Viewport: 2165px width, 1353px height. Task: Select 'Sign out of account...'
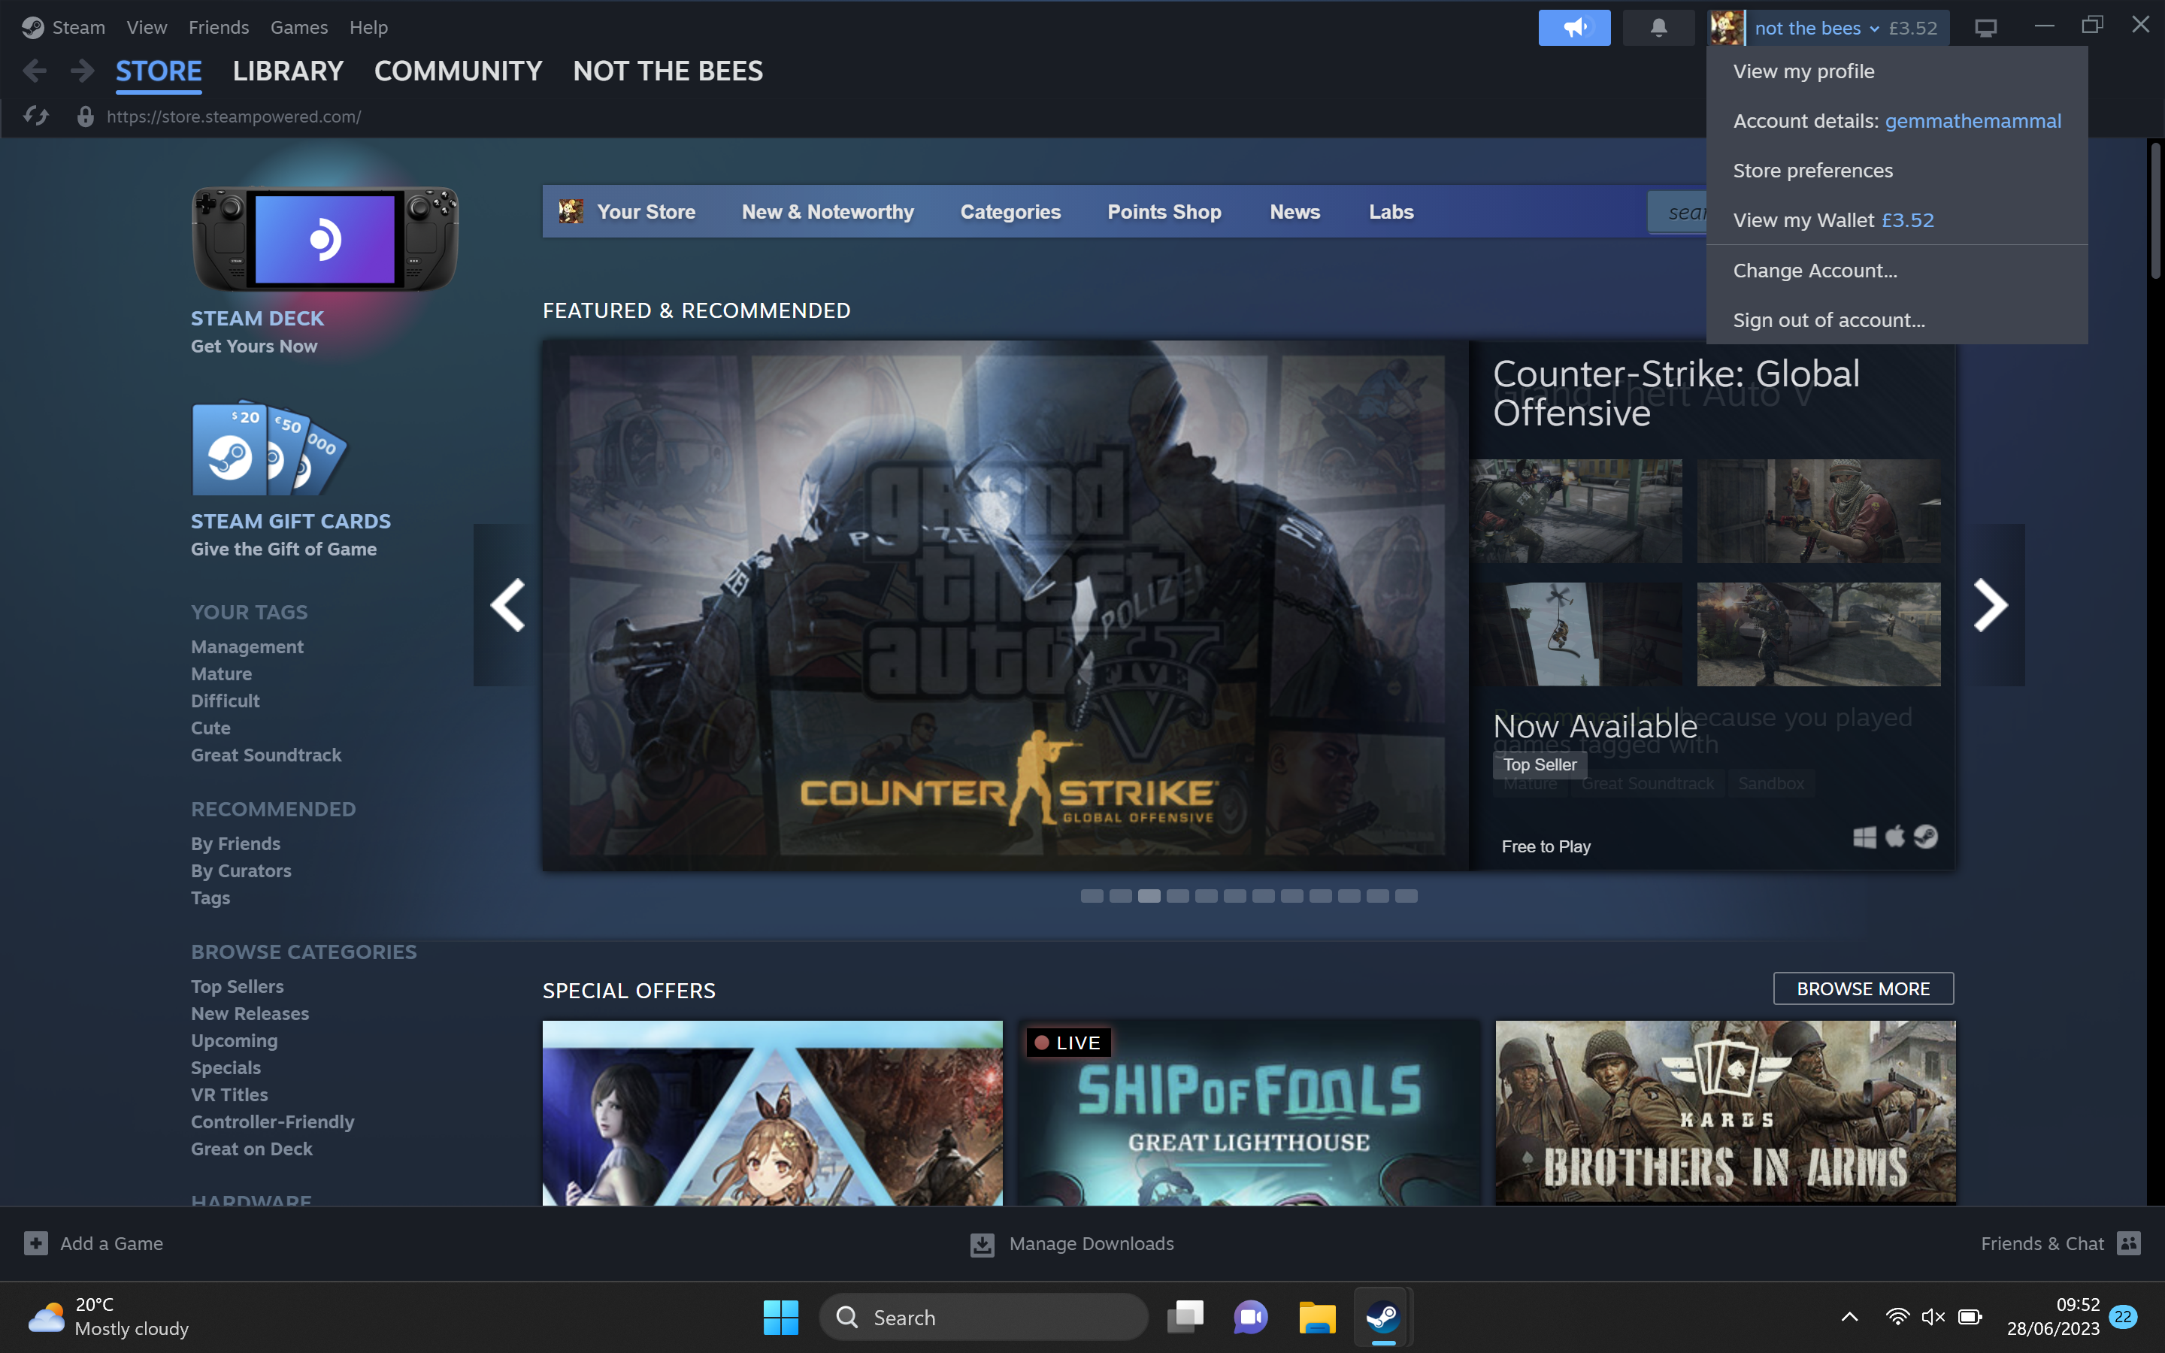(x=1897, y=320)
